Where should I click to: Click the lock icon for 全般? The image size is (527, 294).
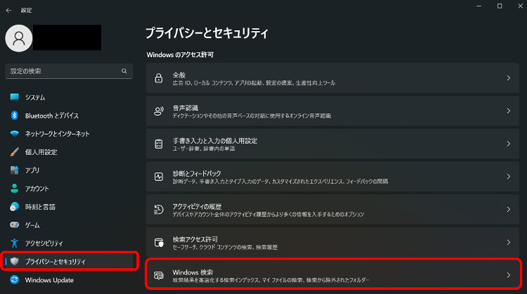click(x=159, y=78)
